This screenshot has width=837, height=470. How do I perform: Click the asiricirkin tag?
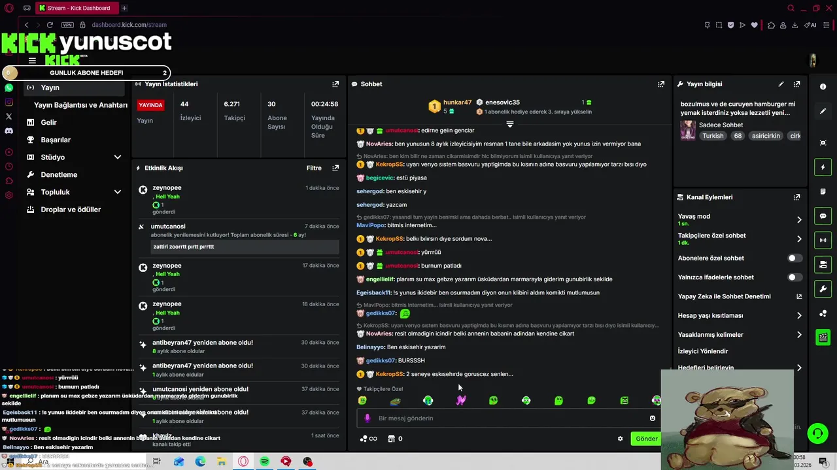(x=766, y=136)
